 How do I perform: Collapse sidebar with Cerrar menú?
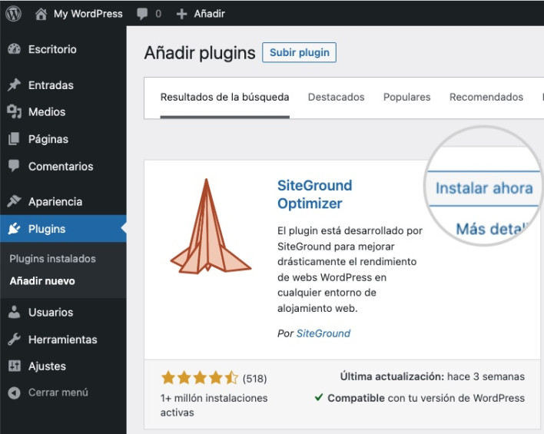[x=58, y=393]
